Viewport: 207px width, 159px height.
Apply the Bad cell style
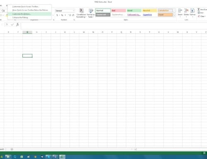coord(119,10)
